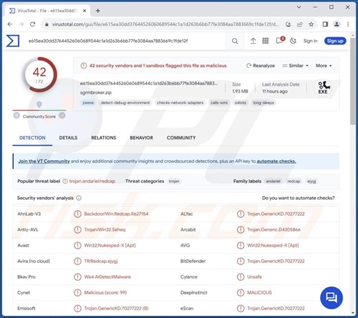Expand the Similar dropdown
This screenshot has width=358, height=318.
pos(295,66)
